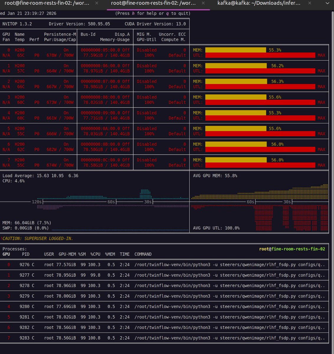Click bus id 00000000:0A:00.0
334x354 pixels.
point(100,129)
